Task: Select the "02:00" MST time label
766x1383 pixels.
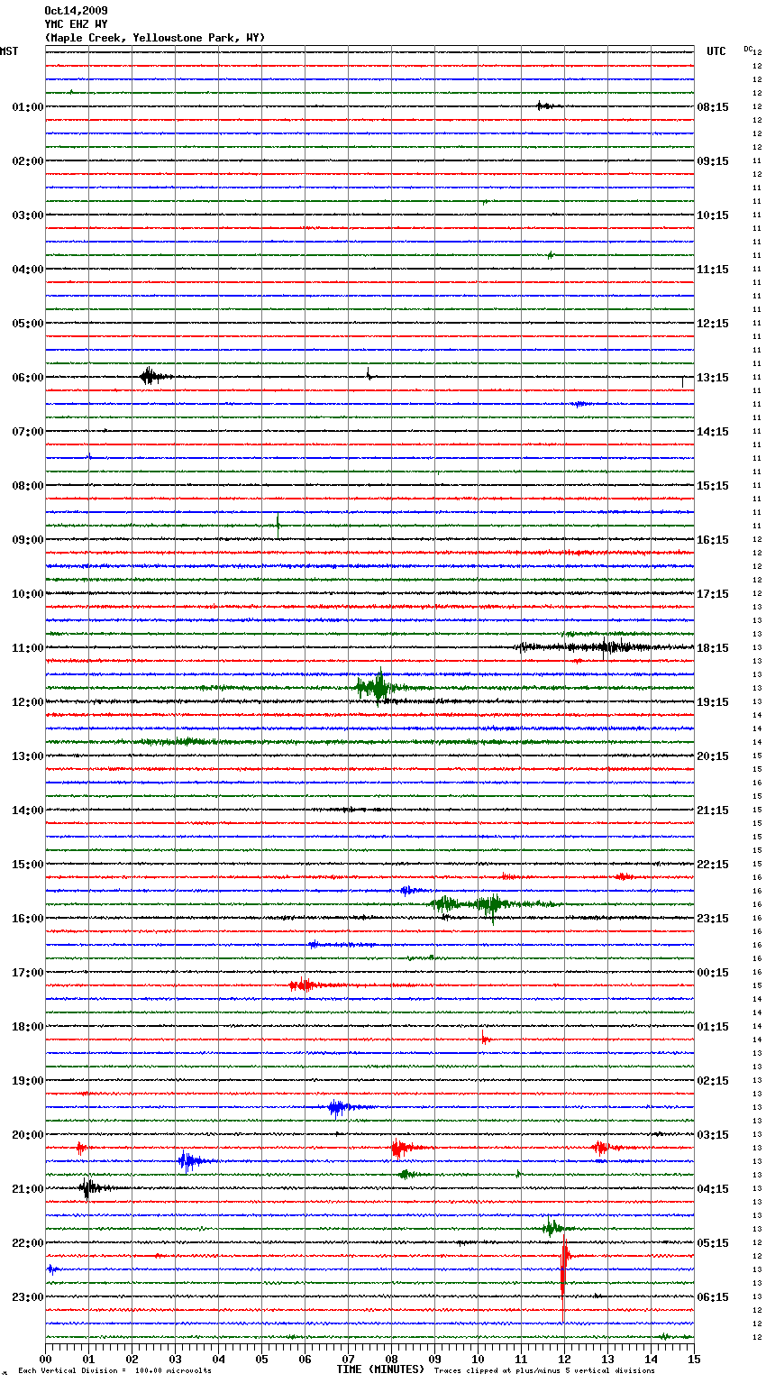Action: click(x=28, y=161)
